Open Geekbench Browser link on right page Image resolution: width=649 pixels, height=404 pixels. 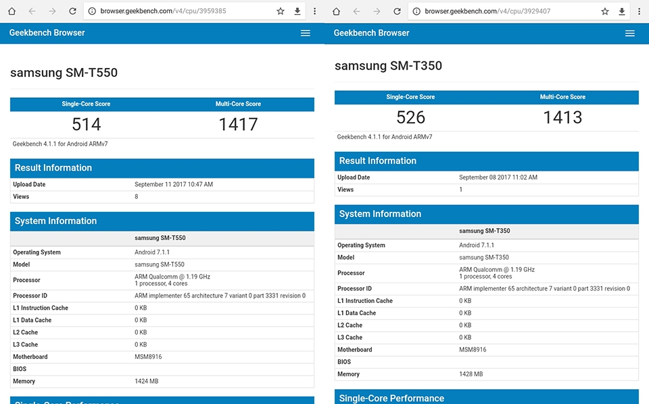point(371,32)
